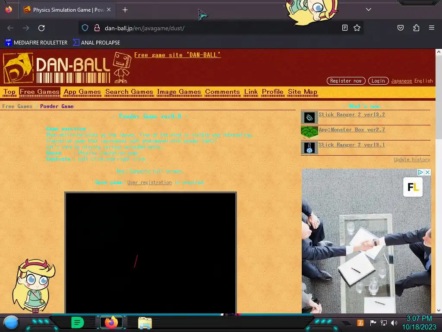This screenshot has width=442, height=332.
Task: Show site security lock info
Action: pyautogui.click(x=97, y=28)
